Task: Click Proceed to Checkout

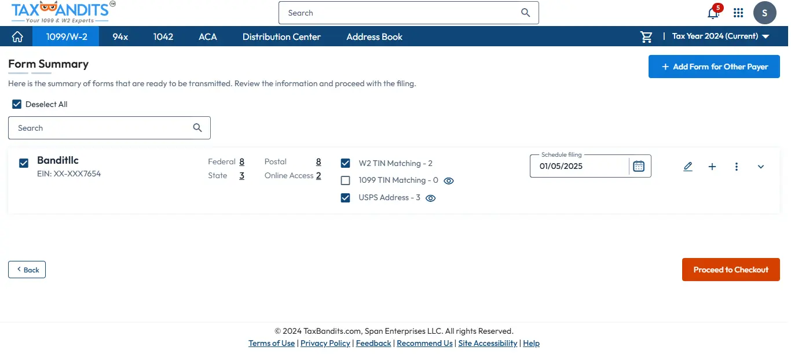Action: 731,269
